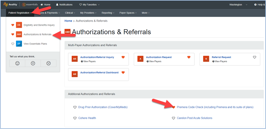Favorite the Referral Request heart

254,57
